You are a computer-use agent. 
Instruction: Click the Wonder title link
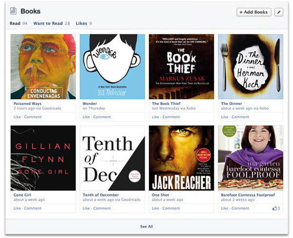coord(90,103)
